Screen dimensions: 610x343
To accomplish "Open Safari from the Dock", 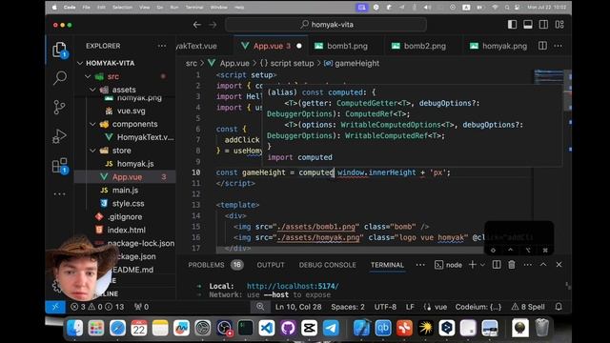I will coord(117,328).
